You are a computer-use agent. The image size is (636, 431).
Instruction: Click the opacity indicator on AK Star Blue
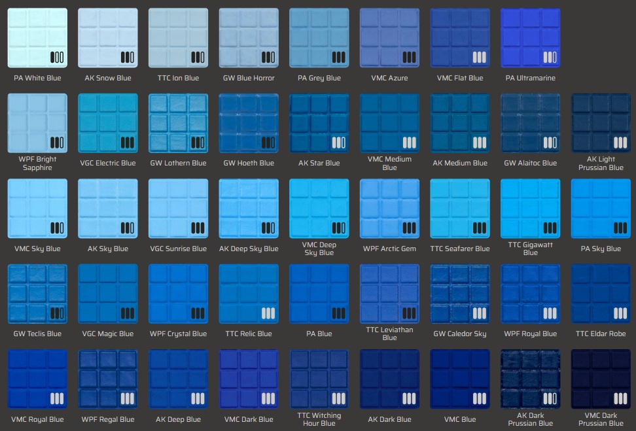click(x=339, y=143)
